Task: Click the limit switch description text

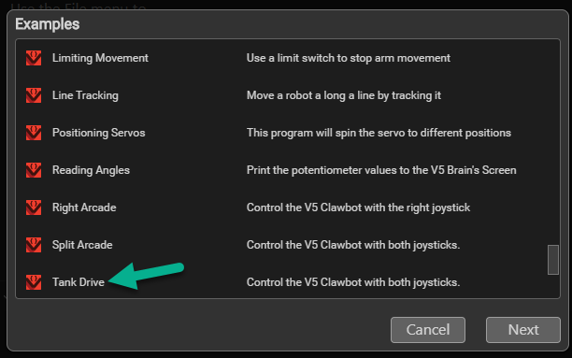Action: [349, 58]
